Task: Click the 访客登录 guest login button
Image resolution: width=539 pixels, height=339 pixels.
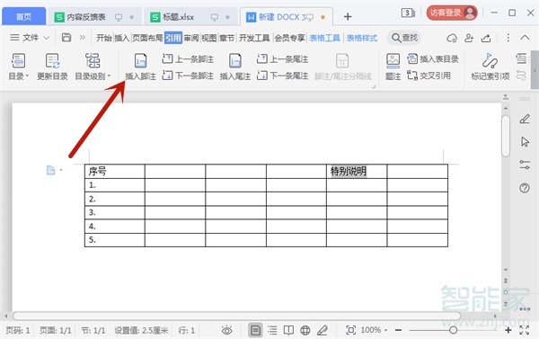Action: 451,13
